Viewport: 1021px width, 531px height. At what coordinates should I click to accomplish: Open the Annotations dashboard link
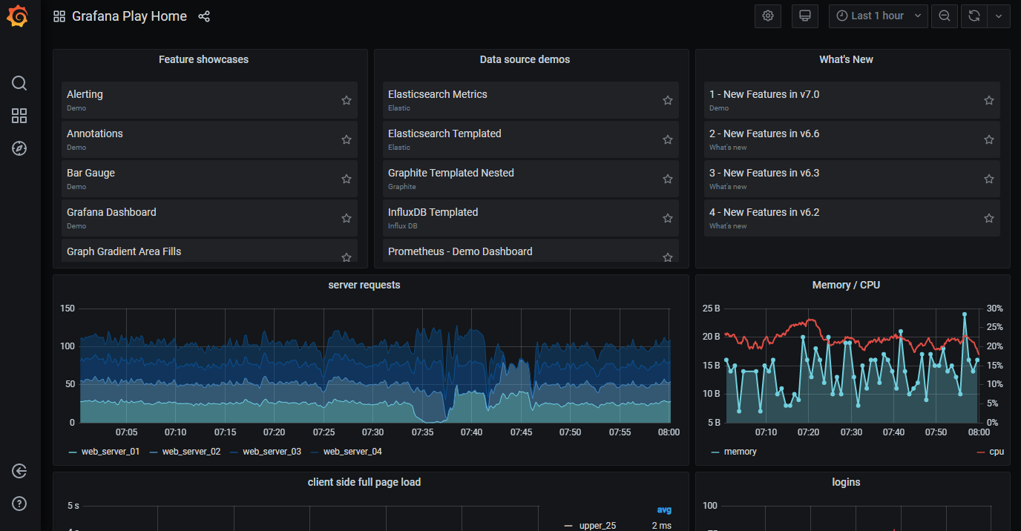click(209, 139)
